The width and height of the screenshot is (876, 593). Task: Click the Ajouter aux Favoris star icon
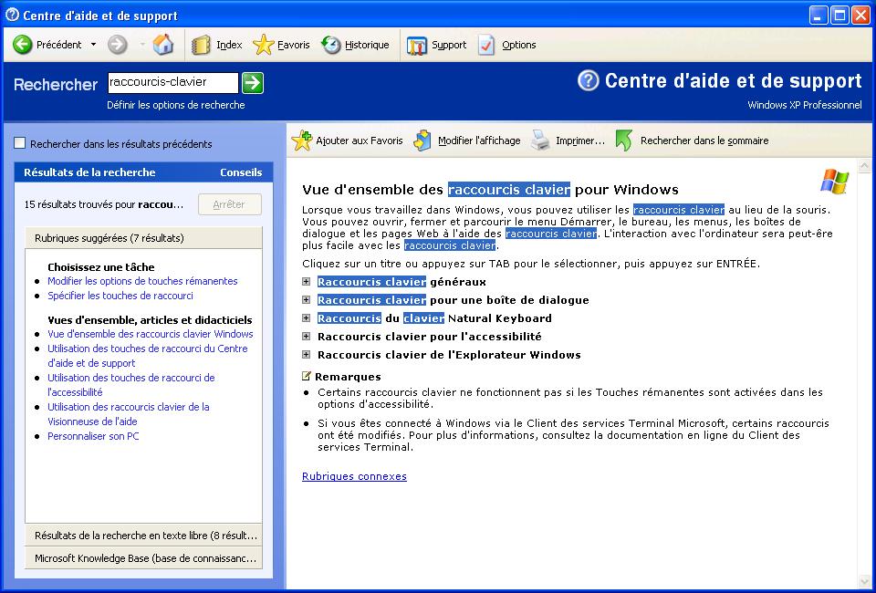point(302,140)
